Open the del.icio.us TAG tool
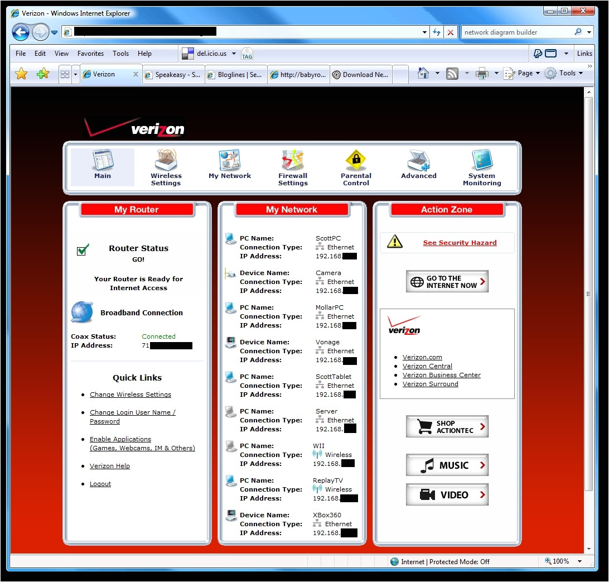Viewport: 609px width, 582px height. (246, 54)
